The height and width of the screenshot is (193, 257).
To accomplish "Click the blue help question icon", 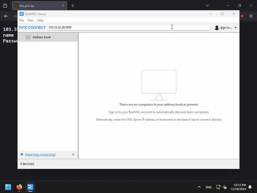I will coord(22,154).
